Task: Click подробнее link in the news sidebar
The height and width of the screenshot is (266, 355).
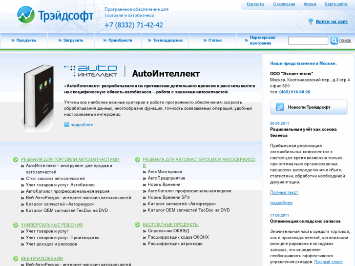Action: [281, 203]
